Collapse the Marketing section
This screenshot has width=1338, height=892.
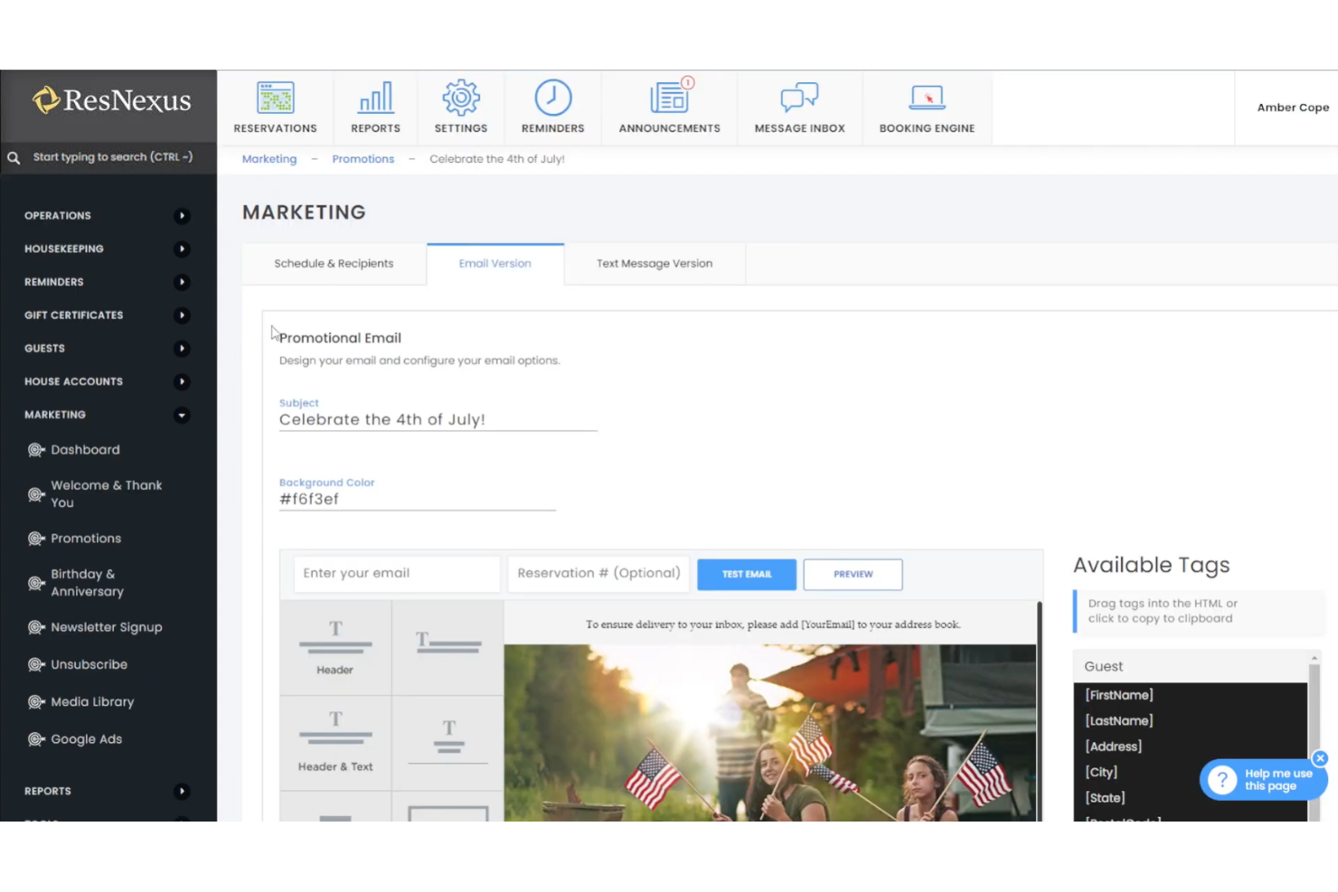click(181, 415)
